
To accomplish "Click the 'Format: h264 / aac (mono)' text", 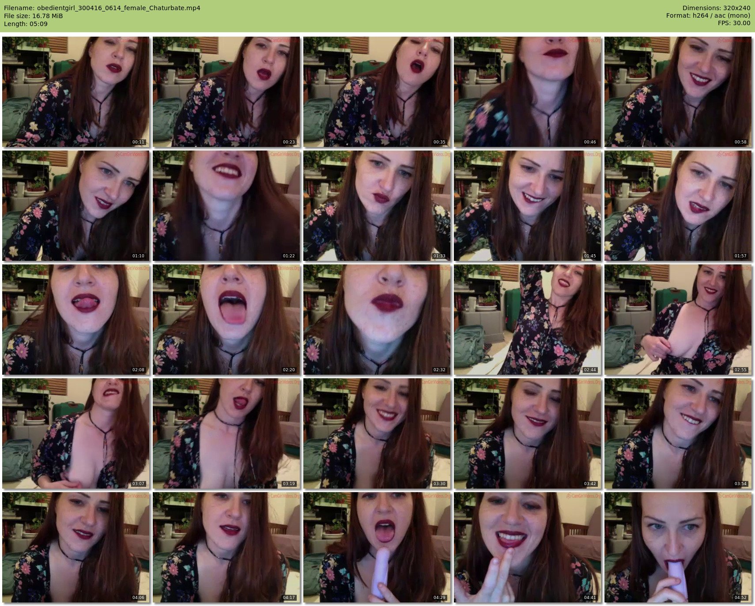I will 708,16.
